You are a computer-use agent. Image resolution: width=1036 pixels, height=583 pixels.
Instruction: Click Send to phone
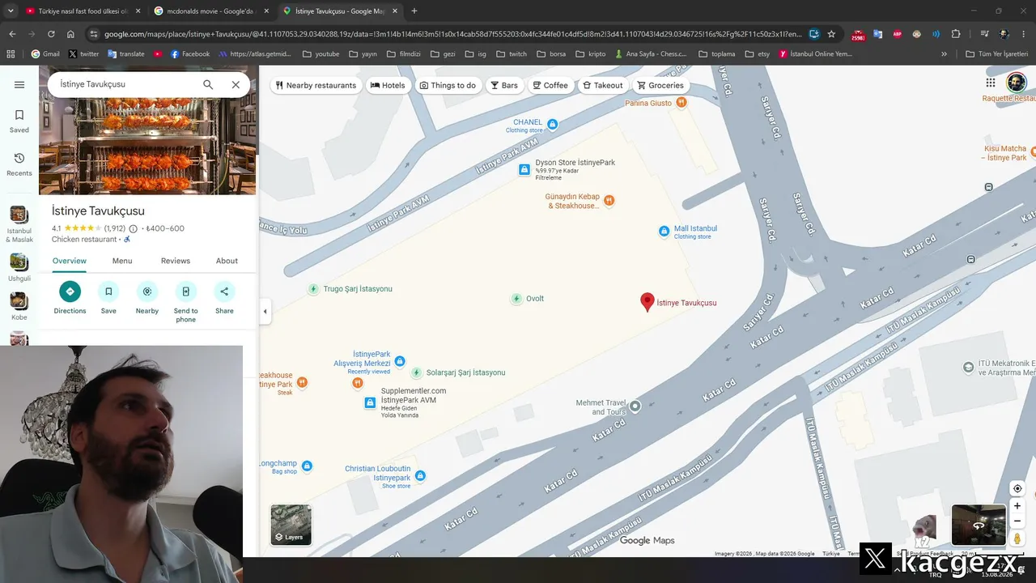pyautogui.click(x=185, y=302)
